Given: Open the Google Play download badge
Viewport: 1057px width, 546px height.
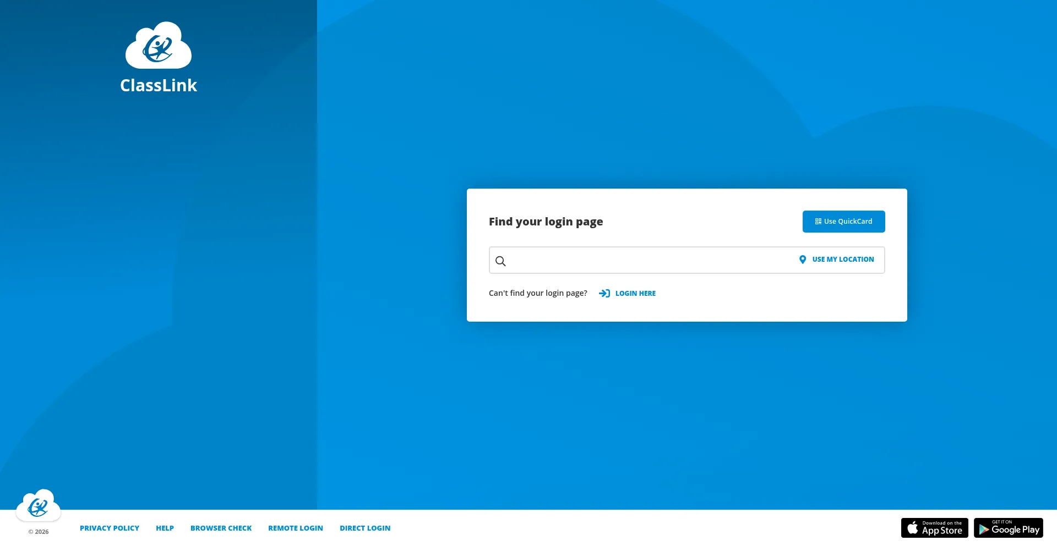Looking at the screenshot, I should tap(1009, 527).
